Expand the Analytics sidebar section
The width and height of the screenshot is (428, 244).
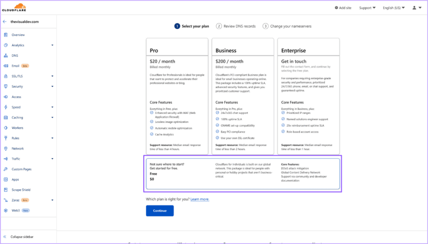click(x=52, y=45)
